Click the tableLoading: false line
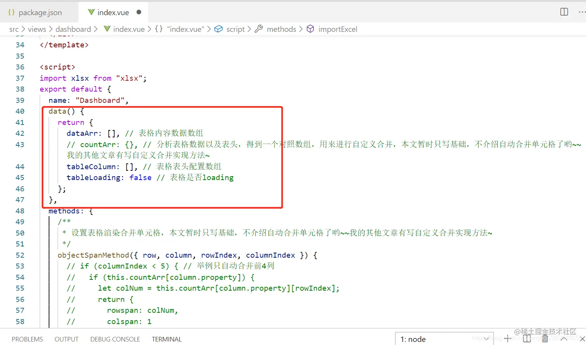 click(150, 178)
